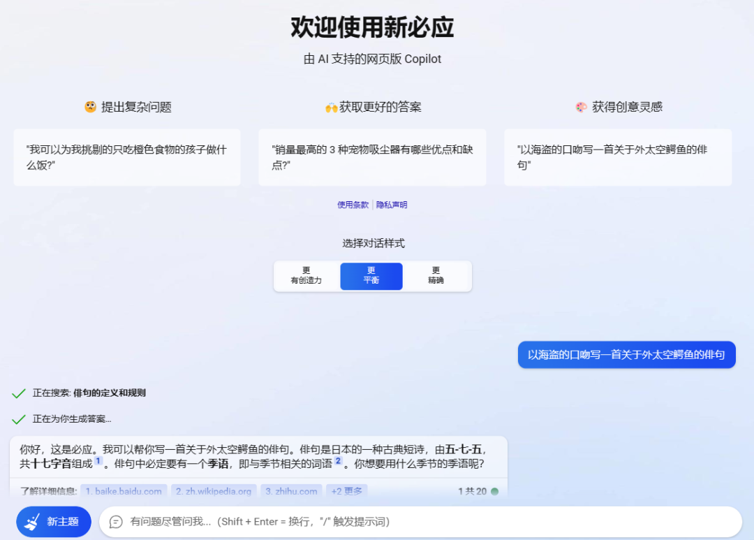Click the 了解详细信息 label

point(49,491)
